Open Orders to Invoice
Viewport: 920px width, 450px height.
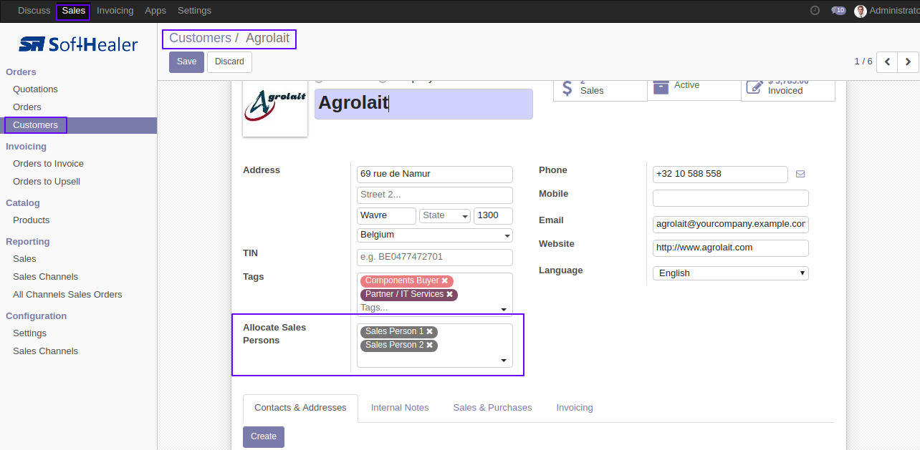point(48,164)
